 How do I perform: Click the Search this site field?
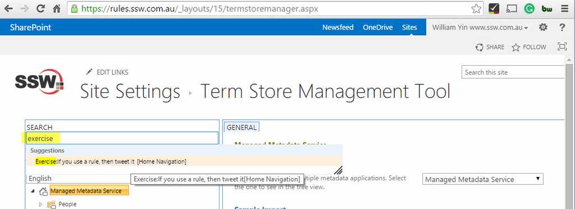(x=513, y=72)
